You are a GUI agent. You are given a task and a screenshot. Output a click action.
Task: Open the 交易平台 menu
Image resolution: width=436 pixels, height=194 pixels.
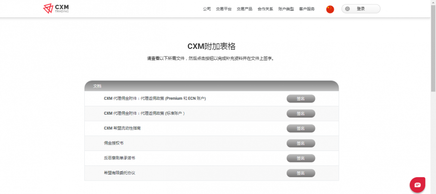click(223, 9)
